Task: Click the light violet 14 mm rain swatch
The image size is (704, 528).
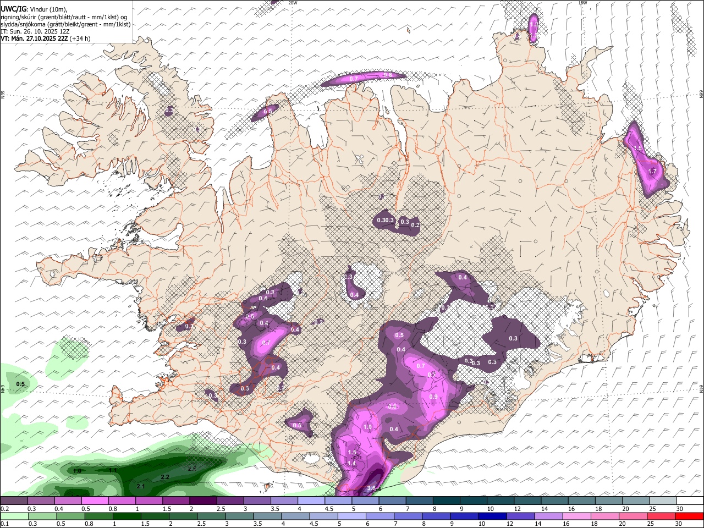Action: (548, 516)
